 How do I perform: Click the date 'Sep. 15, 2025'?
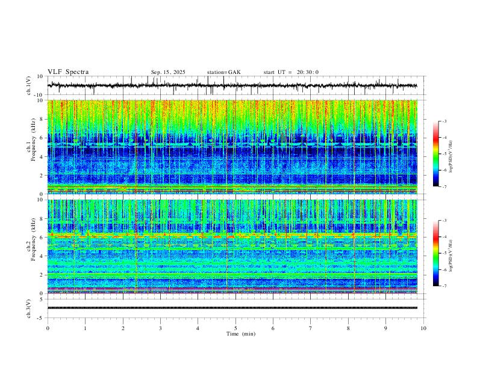pos(168,72)
